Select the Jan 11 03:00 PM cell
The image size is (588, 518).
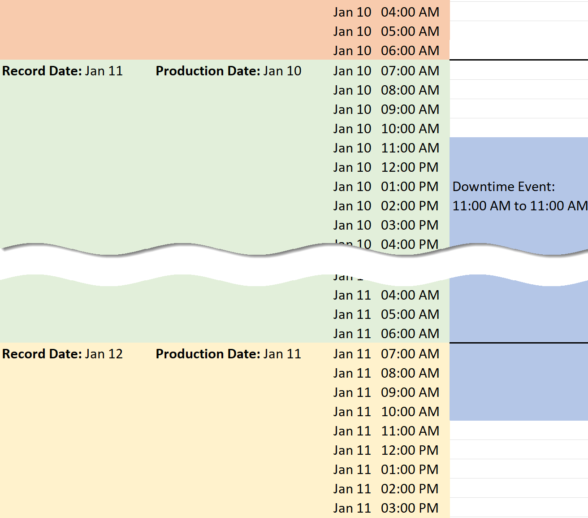point(386,508)
